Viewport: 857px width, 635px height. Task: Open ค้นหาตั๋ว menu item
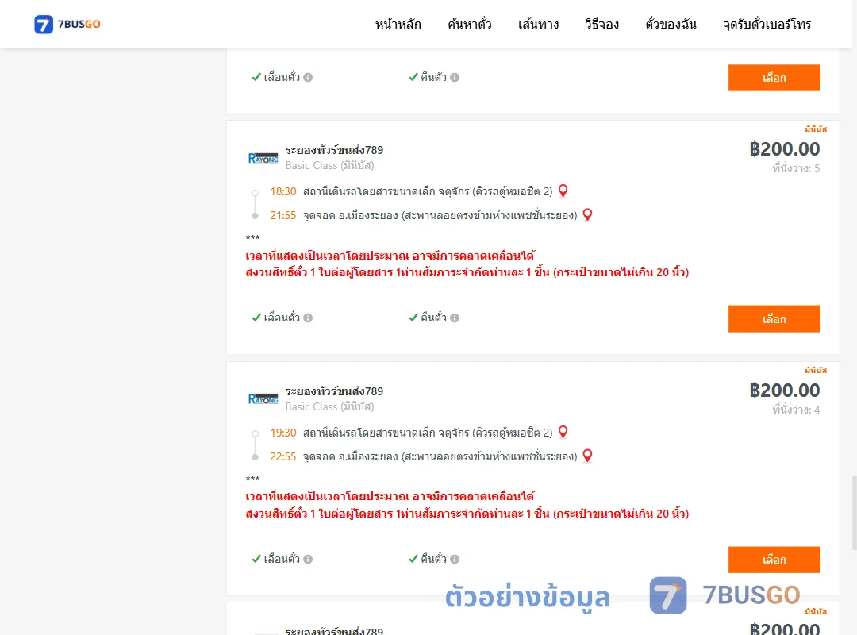pyautogui.click(x=470, y=24)
